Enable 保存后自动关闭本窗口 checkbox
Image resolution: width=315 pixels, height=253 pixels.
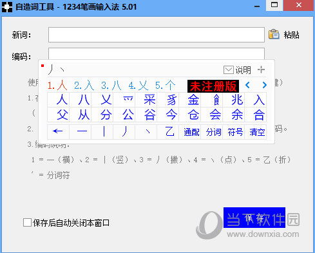(x=27, y=223)
